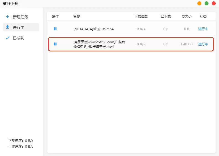Click the 操作 column header
The image size is (219, 156).
point(55,16)
